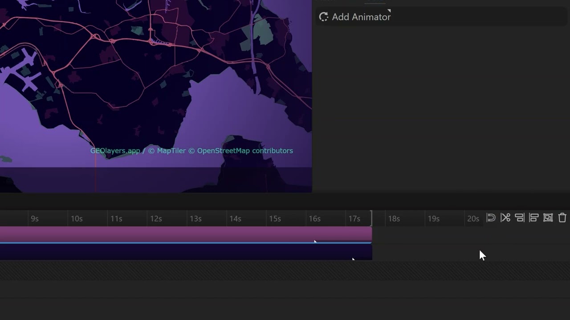Click the align clips left icon

533,218
